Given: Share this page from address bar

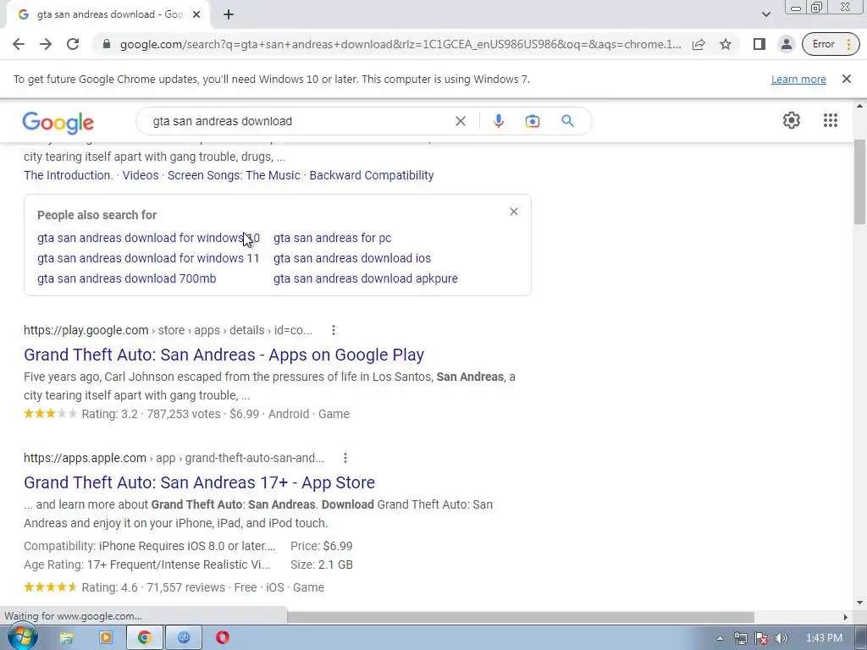Looking at the screenshot, I should pyautogui.click(x=699, y=44).
